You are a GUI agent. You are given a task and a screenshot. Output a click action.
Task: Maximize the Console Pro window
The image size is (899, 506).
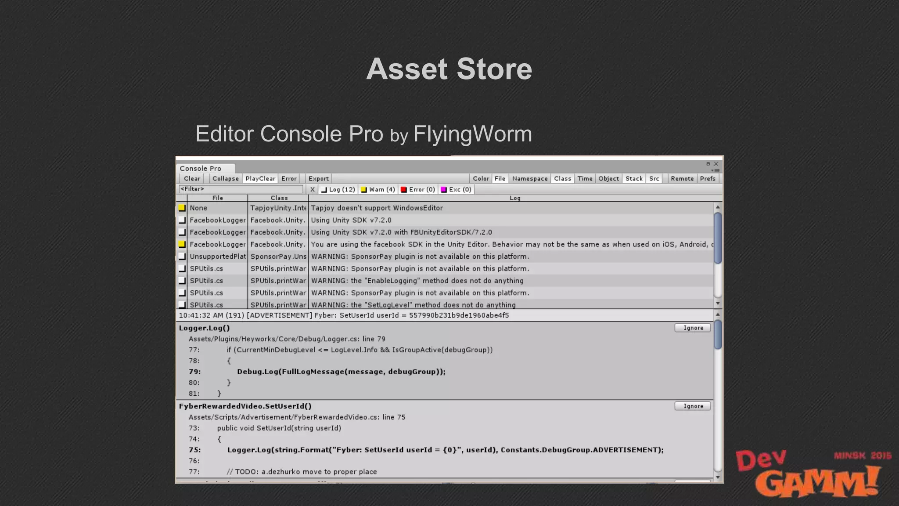pyautogui.click(x=708, y=164)
